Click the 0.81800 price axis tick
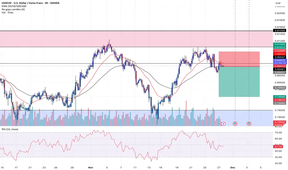The width and height of the screenshot is (288, 170). [x=280, y=20]
